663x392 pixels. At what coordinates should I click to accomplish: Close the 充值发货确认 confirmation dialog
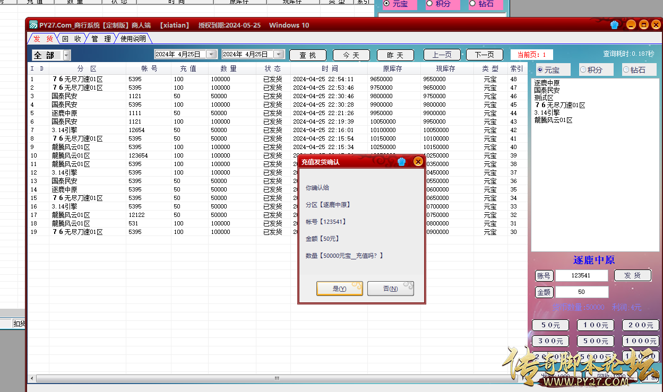(418, 162)
